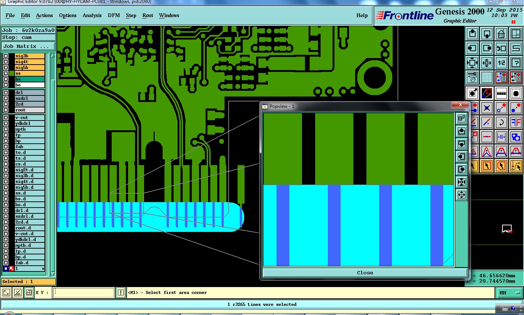Image resolution: width=524 pixels, height=315 pixels.
Task: Return to previous zoom view
Action: pos(501,48)
